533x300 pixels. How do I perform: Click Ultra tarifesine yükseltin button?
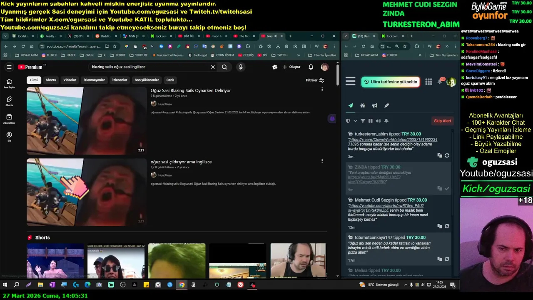click(390, 82)
